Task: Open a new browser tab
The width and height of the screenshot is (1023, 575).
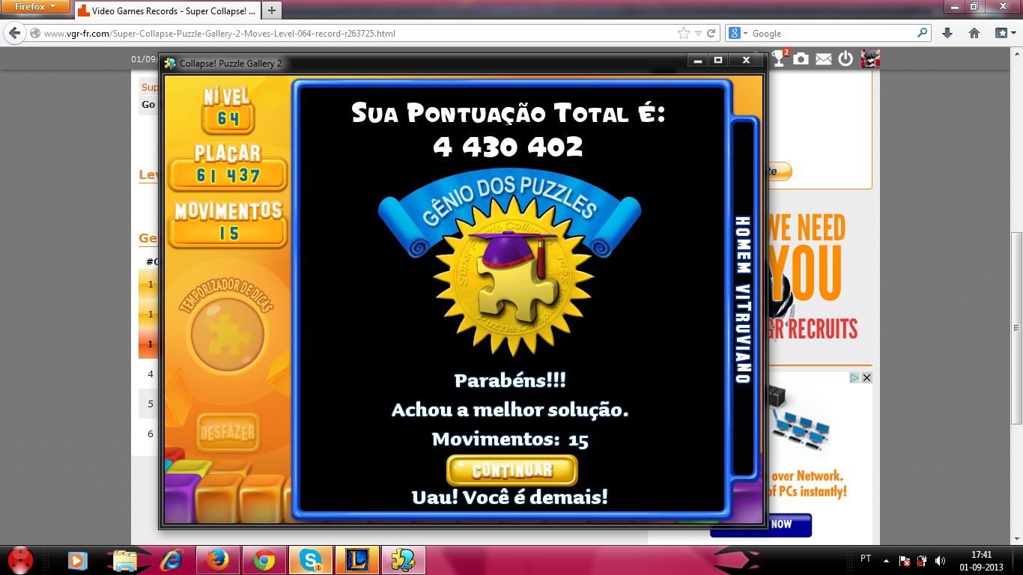Action: pos(272,10)
